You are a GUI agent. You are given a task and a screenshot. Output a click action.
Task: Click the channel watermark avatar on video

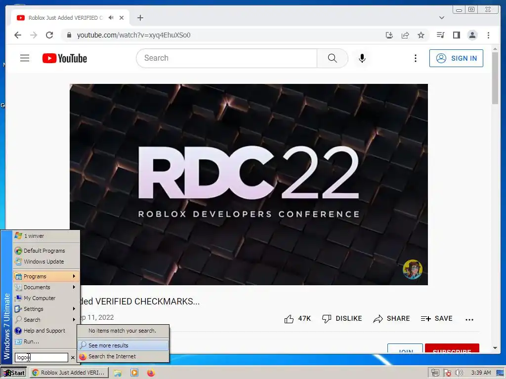[x=413, y=269]
